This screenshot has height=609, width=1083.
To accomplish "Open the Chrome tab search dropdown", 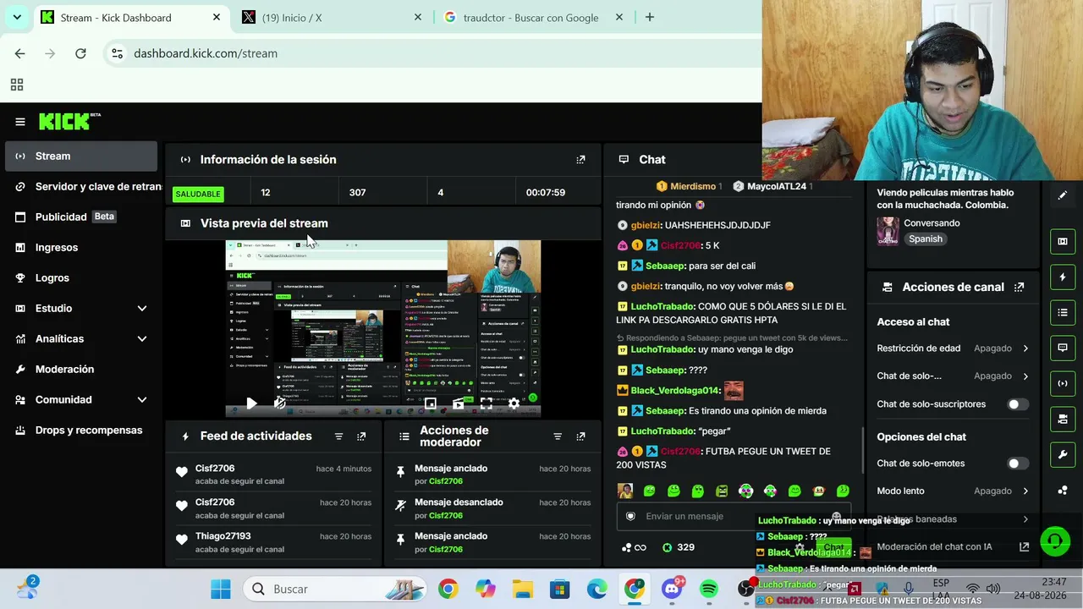I will pos(17,17).
